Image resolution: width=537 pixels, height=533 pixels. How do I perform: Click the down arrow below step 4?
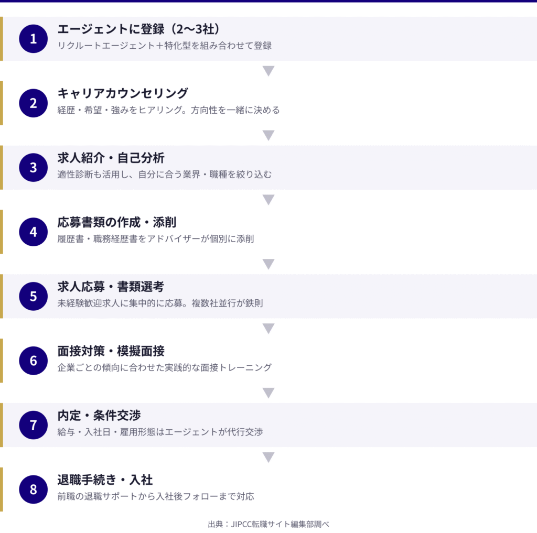tap(268, 264)
